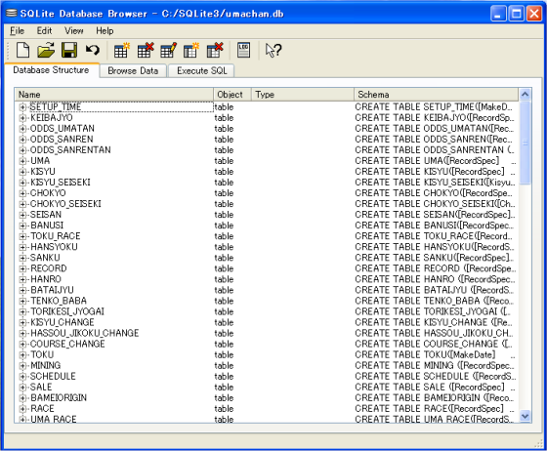
Task: Expand the RACE table node
Action: coord(22,409)
